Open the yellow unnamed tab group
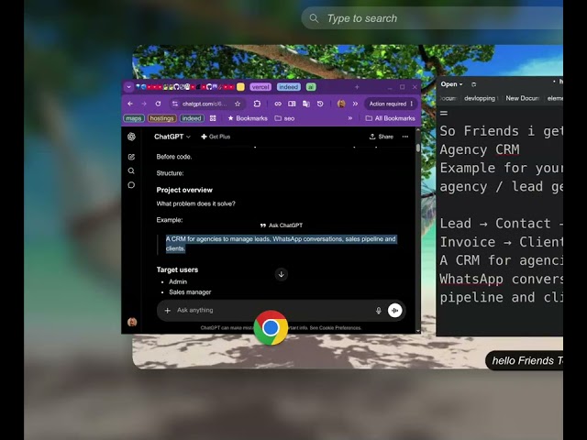 [240, 87]
